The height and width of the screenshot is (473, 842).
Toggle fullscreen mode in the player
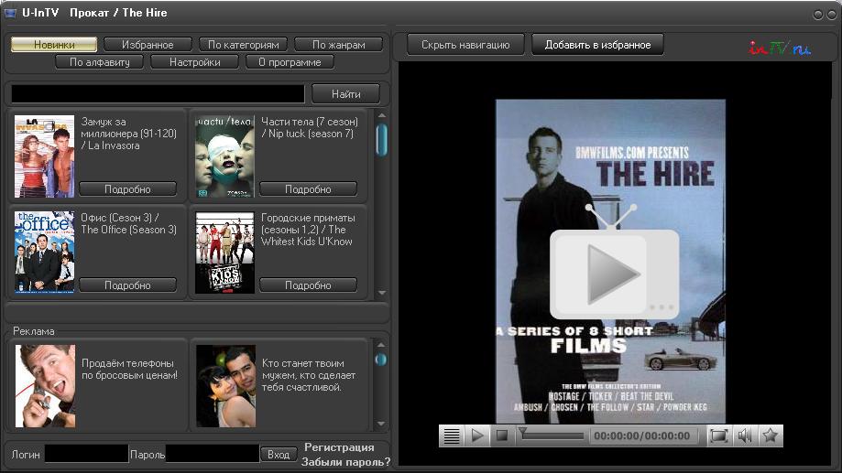(x=719, y=436)
